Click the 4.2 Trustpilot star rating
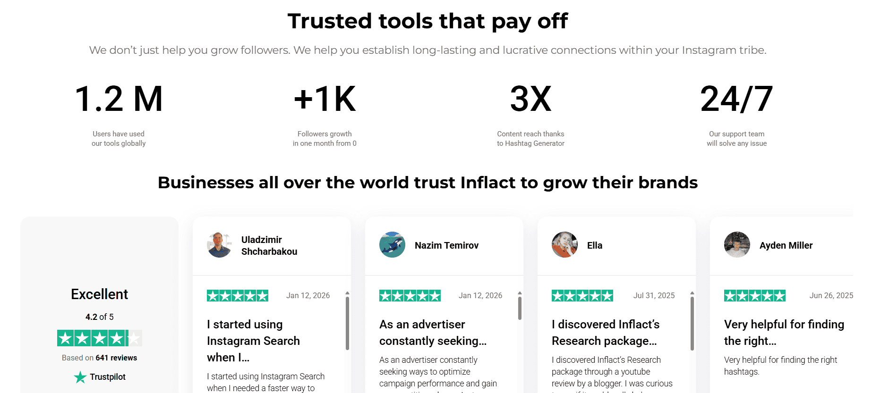Viewport: 872px width, 393px height. tap(100, 338)
